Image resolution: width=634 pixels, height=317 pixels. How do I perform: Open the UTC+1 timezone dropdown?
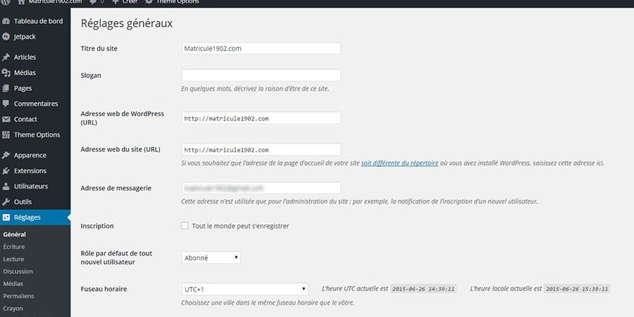tap(244, 289)
